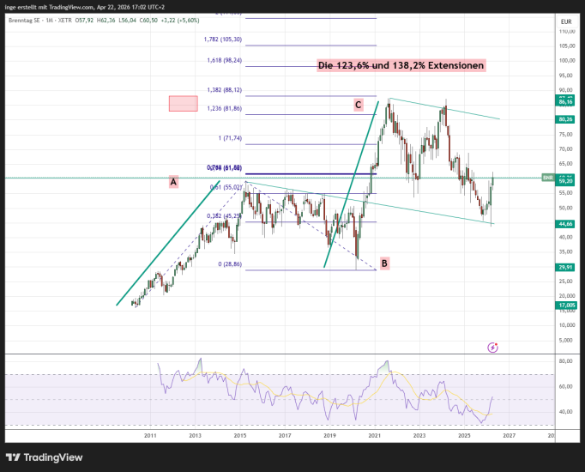Click the grey symbol tag beside 59,20
Image resolution: width=585 pixels, height=472 pixels.
coord(546,178)
